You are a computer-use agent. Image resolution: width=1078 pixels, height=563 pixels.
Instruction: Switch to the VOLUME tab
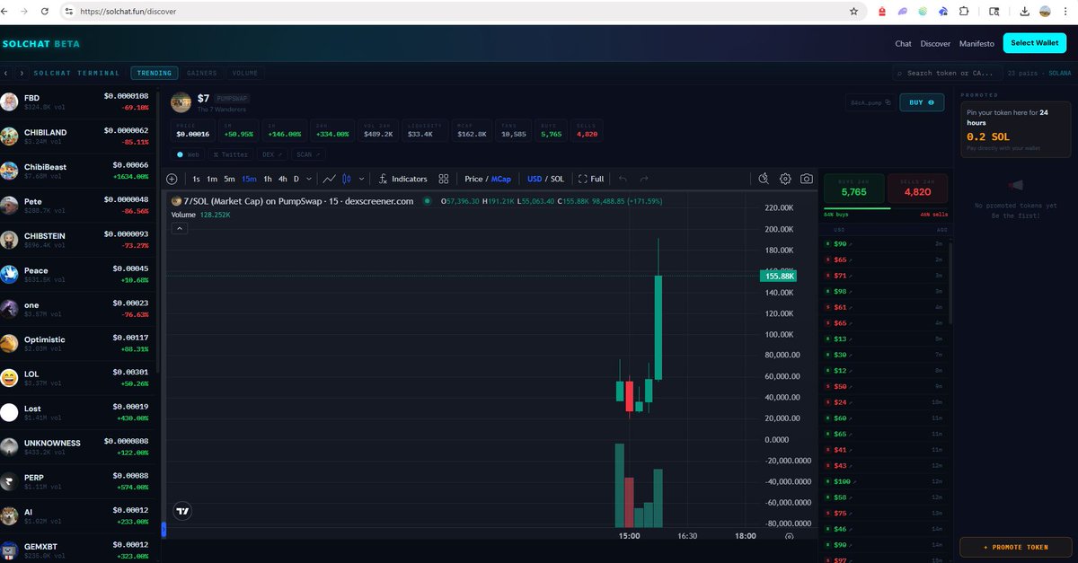(x=244, y=73)
